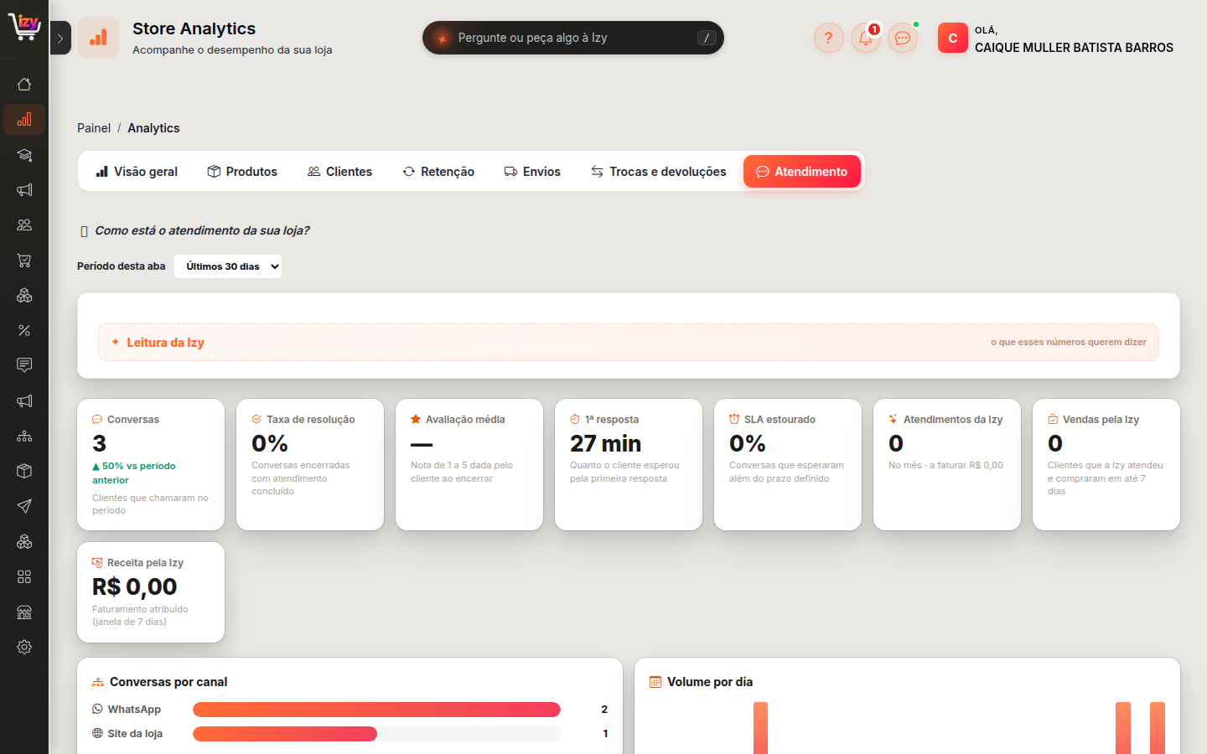Click the 1ª resposta 27 min card
This screenshot has width=1207, height=754.
point(629,464)
